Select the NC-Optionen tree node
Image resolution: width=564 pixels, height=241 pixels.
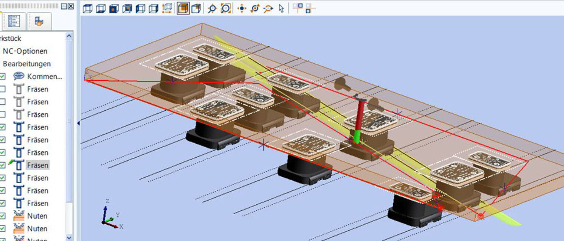pyautogui.click(x=25, y=51)
